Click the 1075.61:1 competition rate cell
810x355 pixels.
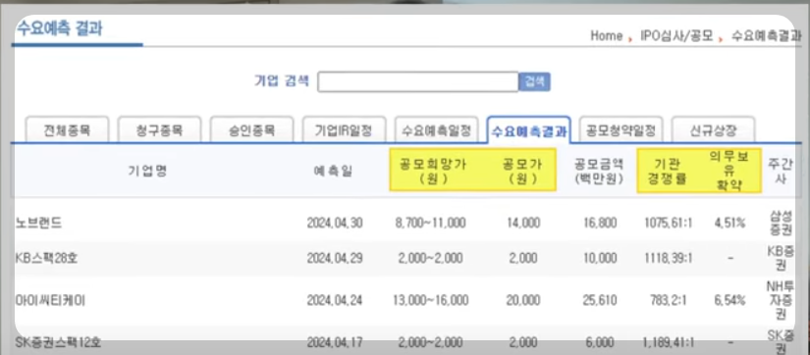pyautogui.click(x=668, y=223)
